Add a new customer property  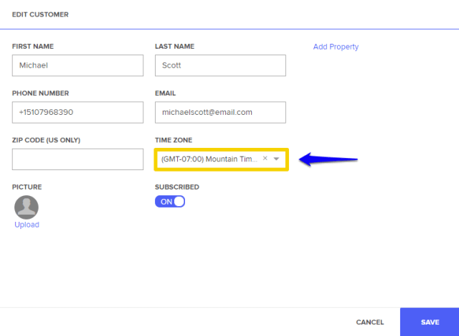tap(336, 47)
